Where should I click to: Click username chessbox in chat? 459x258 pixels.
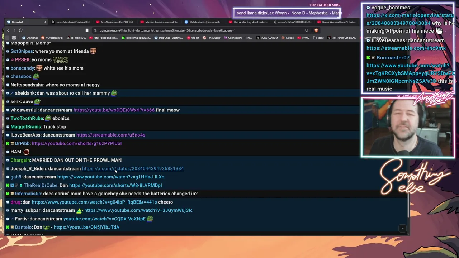point(21,76)
